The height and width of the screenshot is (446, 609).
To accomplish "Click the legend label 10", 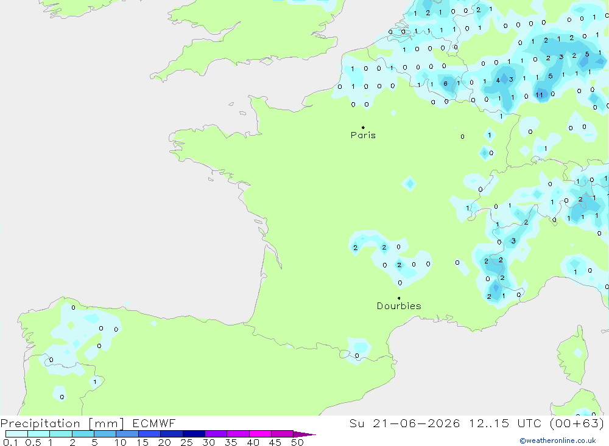I will pos(121,442).
